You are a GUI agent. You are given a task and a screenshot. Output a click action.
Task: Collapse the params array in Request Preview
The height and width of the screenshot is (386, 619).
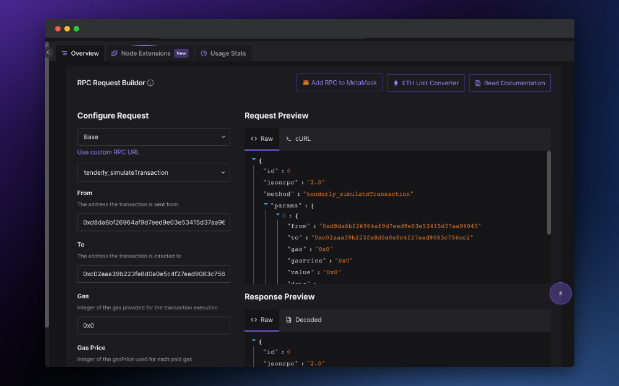(x=266, y=204)
